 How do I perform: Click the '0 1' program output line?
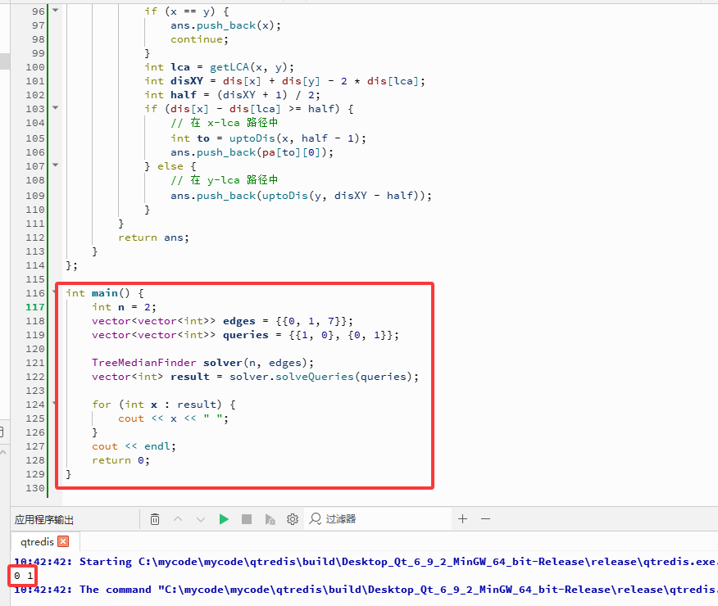23,576
